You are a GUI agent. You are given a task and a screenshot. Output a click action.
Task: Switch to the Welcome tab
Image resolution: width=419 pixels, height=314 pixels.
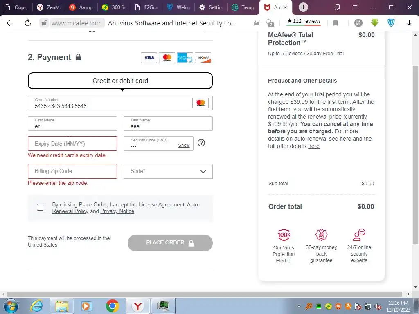179,7
